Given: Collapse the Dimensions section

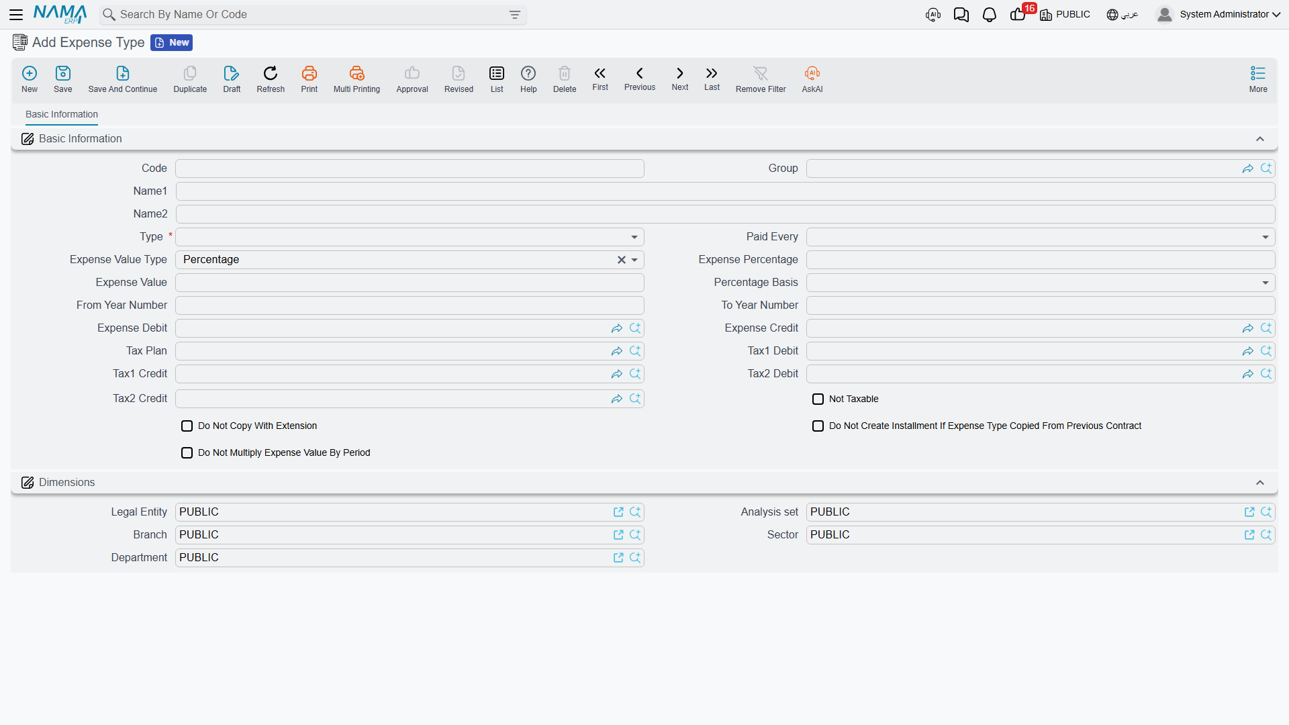Looking at the screenshot, I should (x=1260, y=483).
